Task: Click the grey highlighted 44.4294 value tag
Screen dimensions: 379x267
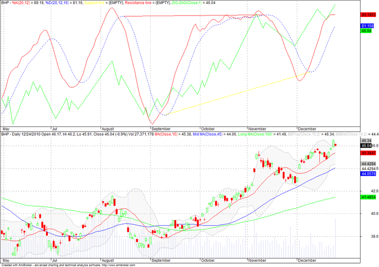Action: [x=368, y=164]
